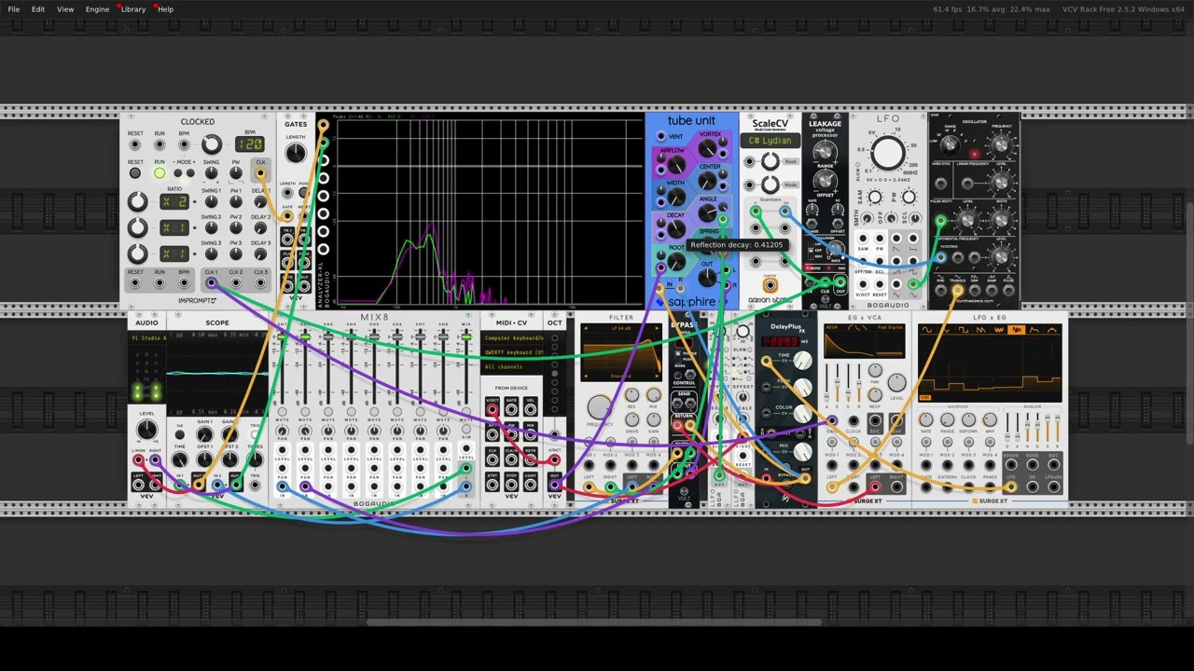
Task: Click the large frequency knob on Bogaudio LFO
Action: (x=887, y=153)
